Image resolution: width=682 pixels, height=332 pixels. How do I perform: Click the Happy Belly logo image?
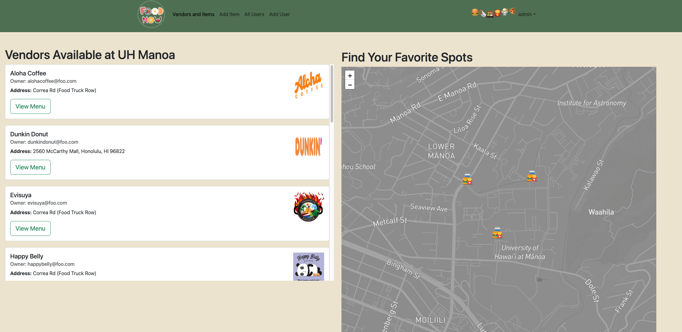(309, 266)
